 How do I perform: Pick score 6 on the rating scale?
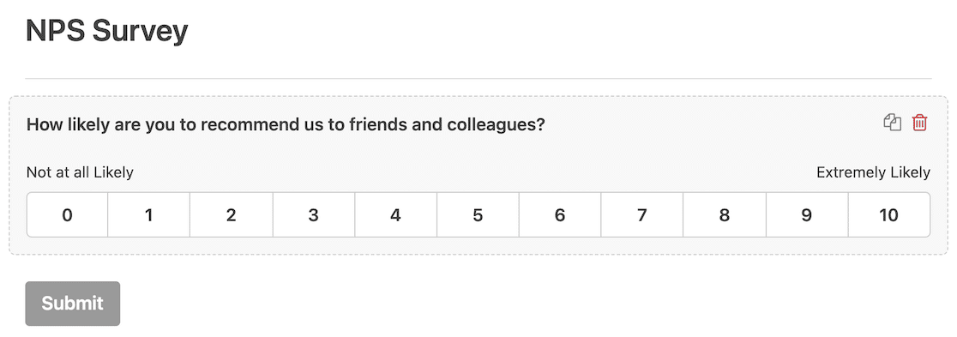pyautogui.click(x=560, y=215)
